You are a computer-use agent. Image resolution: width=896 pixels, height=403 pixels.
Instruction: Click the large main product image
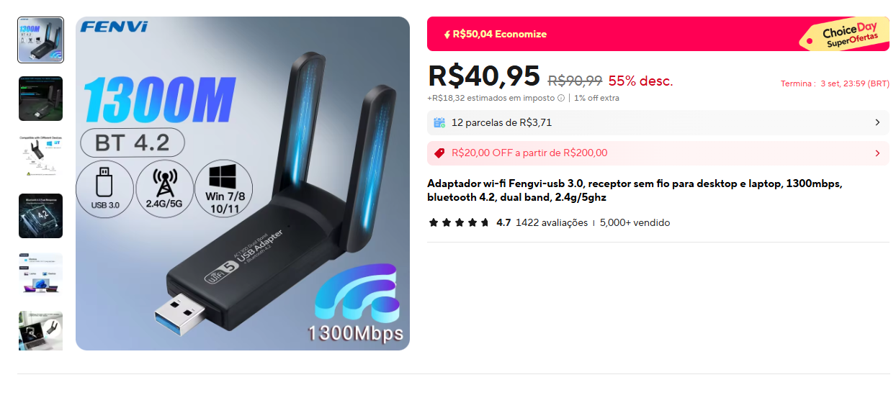(x=243, y=184)
